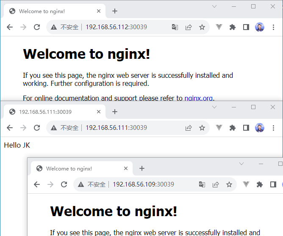Minimize the 192.168.56.112 window
The height and width of the screenshot is (236, 283).
click(234, 7)
